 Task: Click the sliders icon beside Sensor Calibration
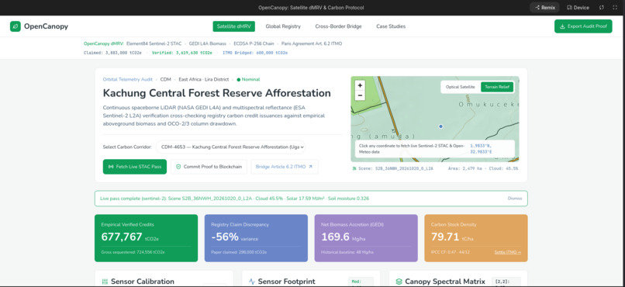click(105, 282)
